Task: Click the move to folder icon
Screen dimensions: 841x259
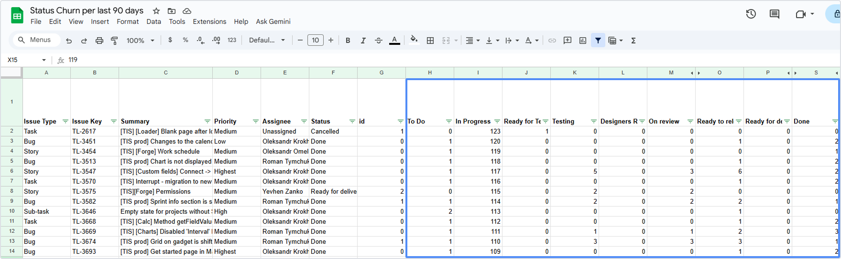Action: tap(172, 11)
